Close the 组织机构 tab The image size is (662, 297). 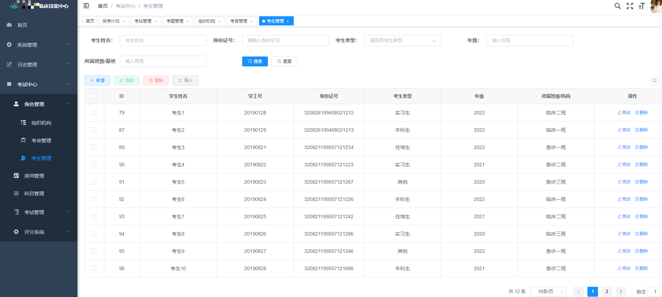tap(219, 21)
